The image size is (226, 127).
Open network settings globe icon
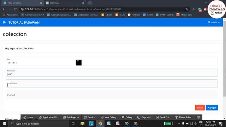(x=191, y=123)
